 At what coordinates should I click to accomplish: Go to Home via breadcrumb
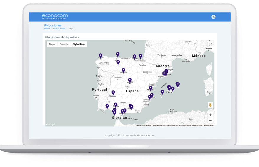(47, 29)
